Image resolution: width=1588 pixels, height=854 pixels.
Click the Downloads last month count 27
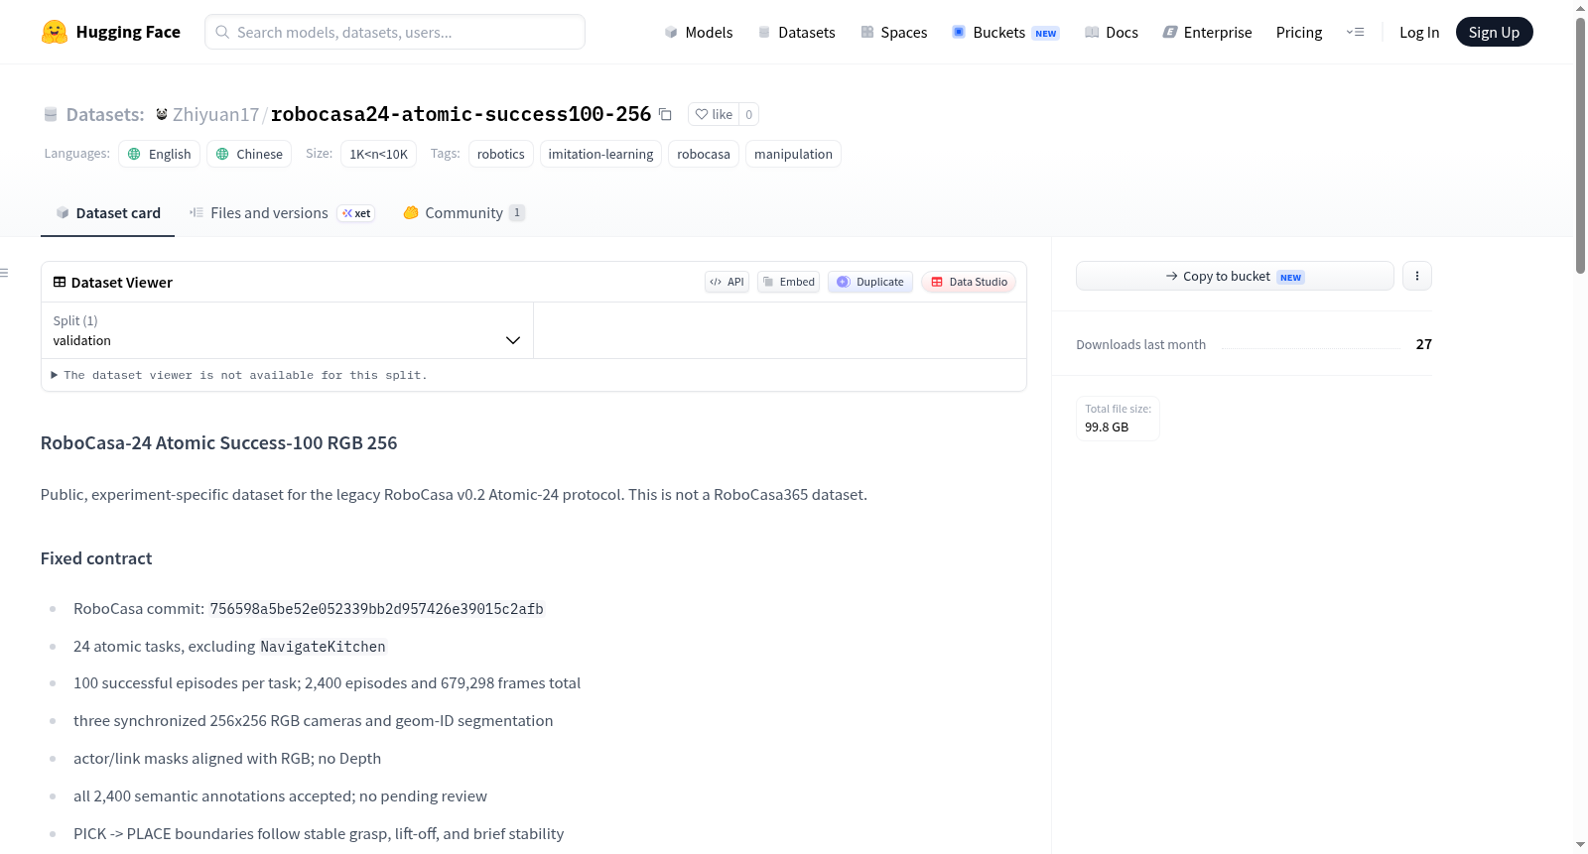point(1423,344)
